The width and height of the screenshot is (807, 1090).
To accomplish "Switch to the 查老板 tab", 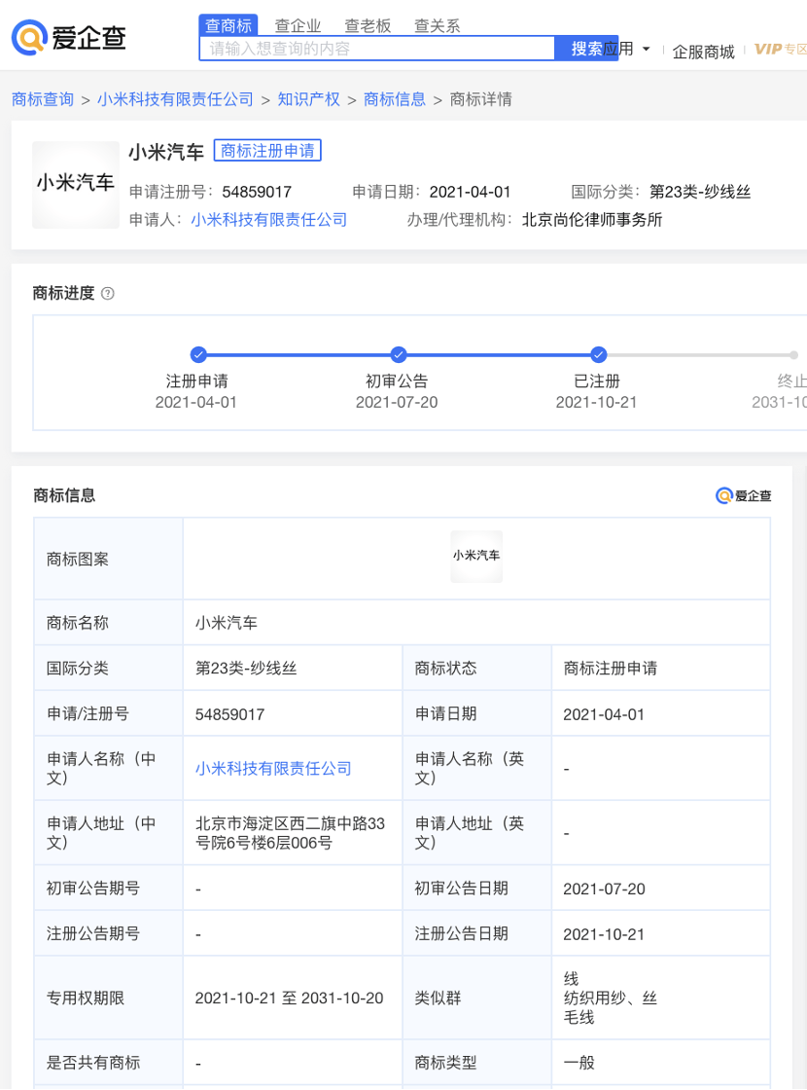I will coord(368,26).
